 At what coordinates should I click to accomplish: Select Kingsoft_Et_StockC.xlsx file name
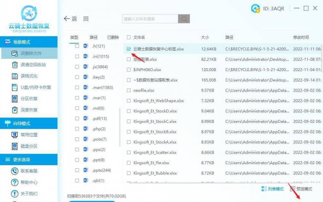pyautogui.click(x=155, y=121)
